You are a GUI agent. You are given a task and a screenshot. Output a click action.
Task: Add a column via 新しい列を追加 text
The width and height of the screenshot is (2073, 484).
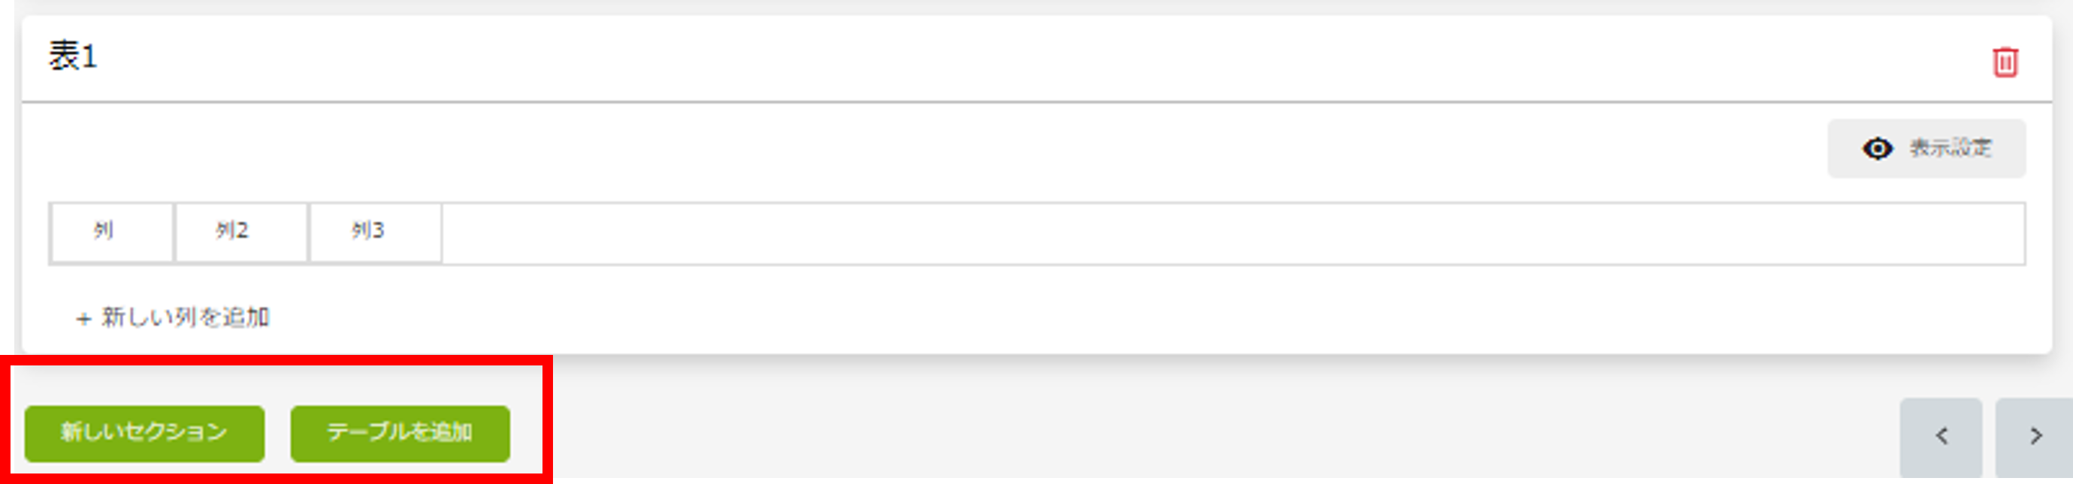click(x=185, y=317)
